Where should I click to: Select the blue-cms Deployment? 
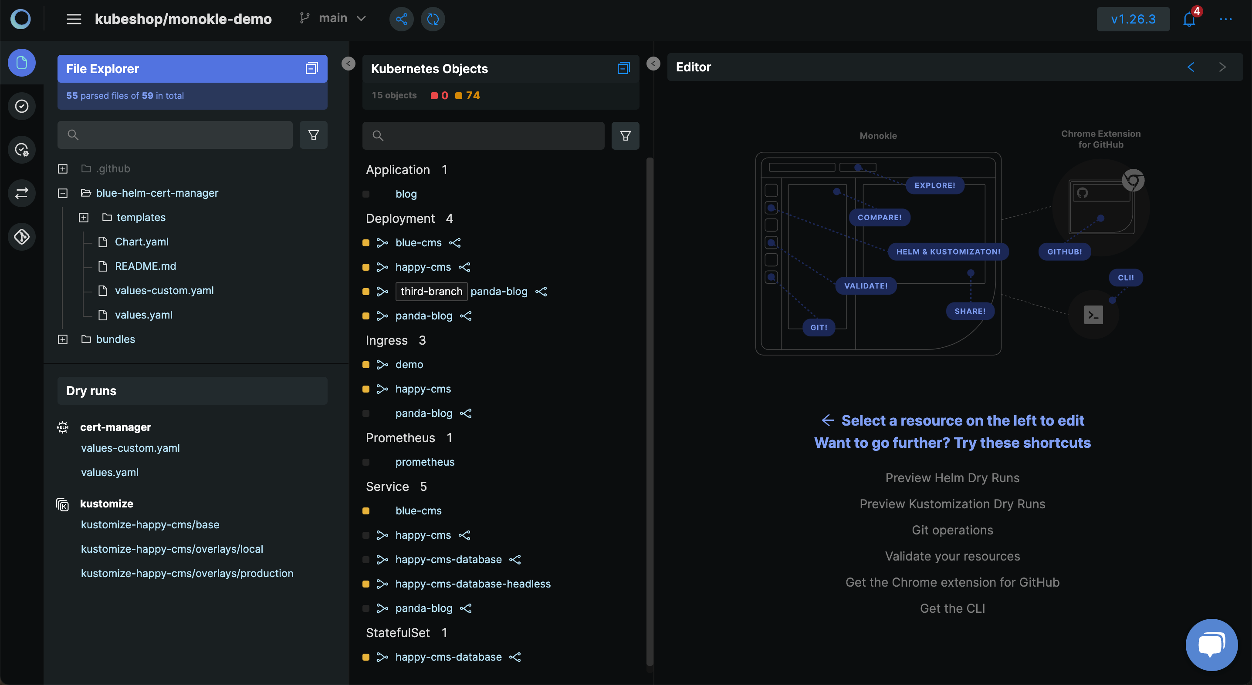[x=419, y=243]
